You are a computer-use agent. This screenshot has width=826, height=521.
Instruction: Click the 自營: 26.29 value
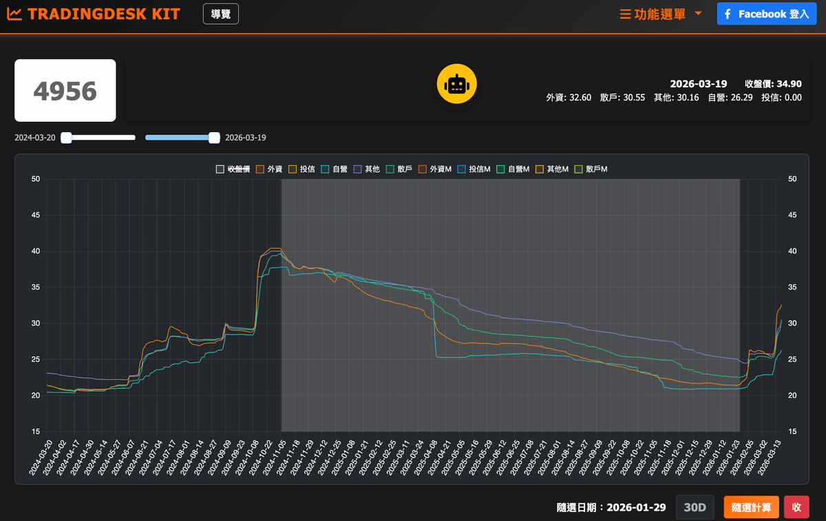730,98
